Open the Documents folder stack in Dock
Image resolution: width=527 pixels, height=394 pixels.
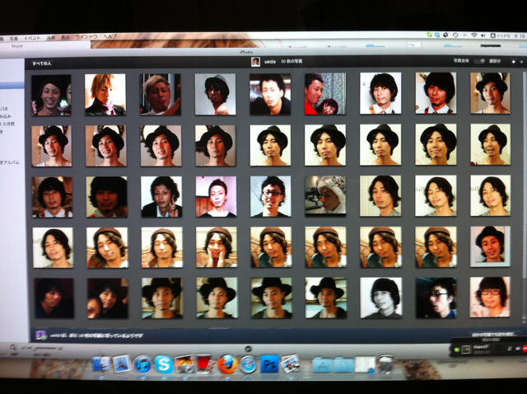click(x=343, y=364)
